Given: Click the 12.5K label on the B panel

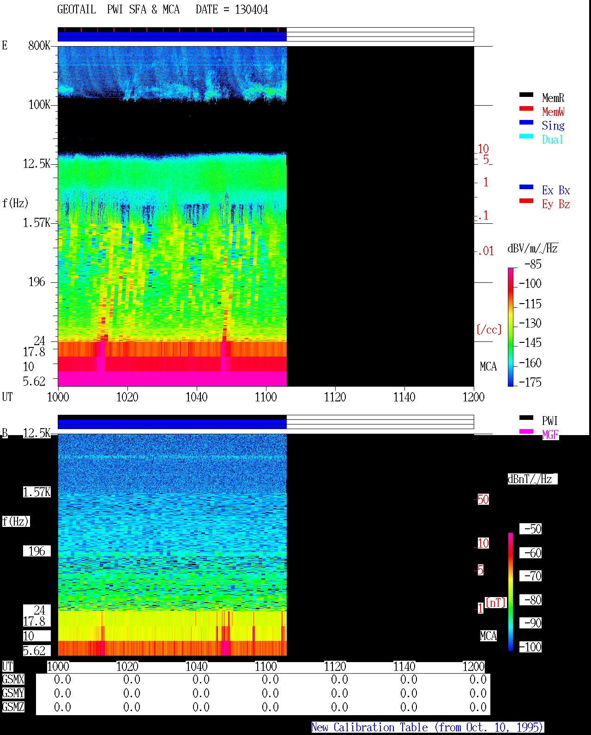Looking at the screenshot, I should point(36,433).
